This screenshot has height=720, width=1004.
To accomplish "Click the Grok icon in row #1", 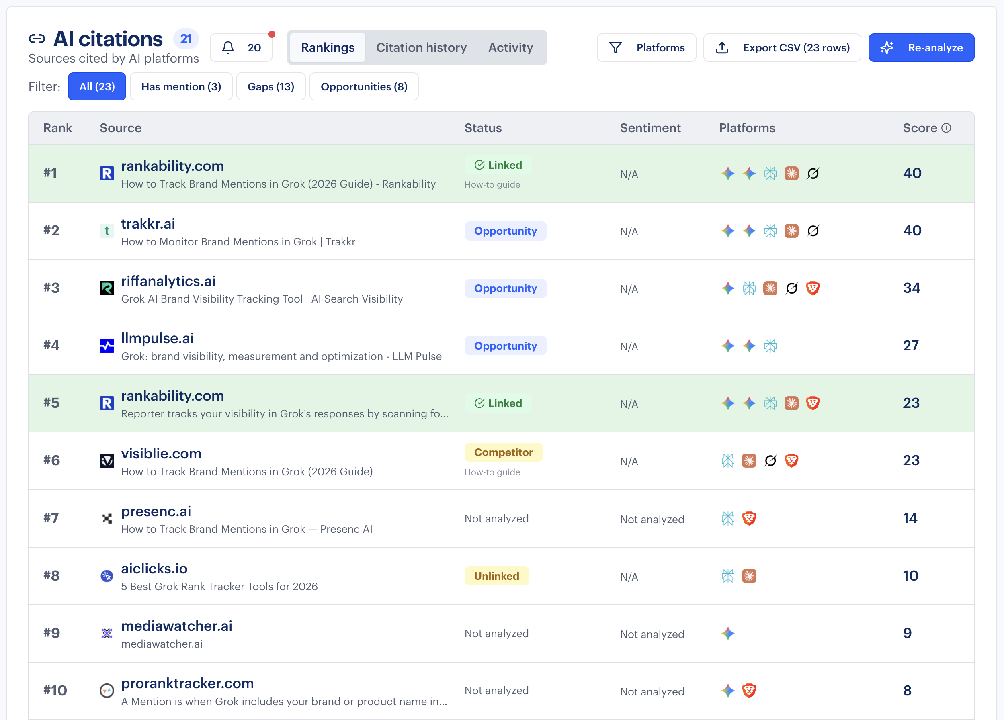I will coord(813,173).
